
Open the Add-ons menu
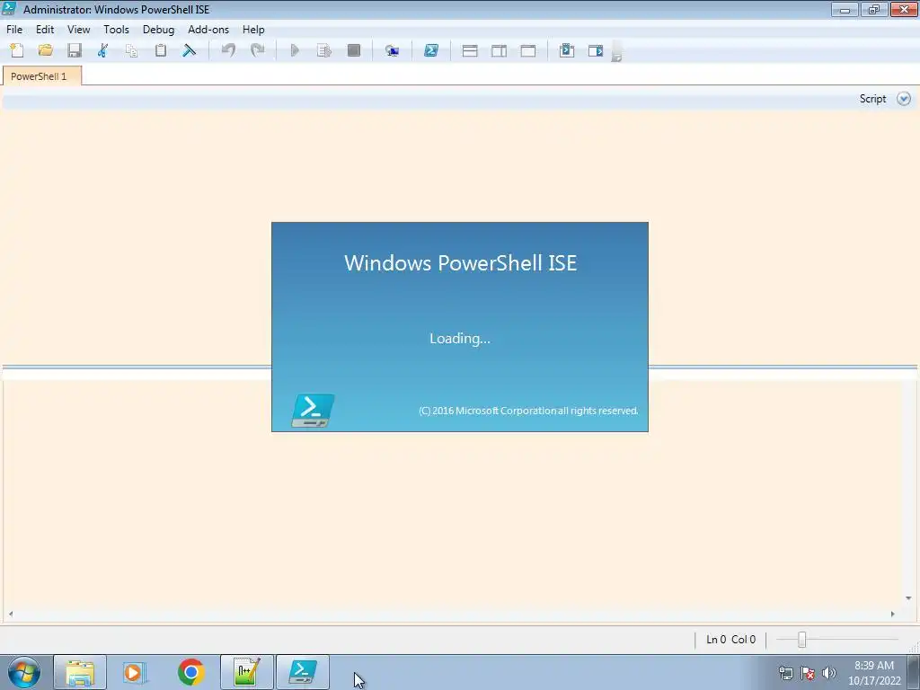[208, 30]
